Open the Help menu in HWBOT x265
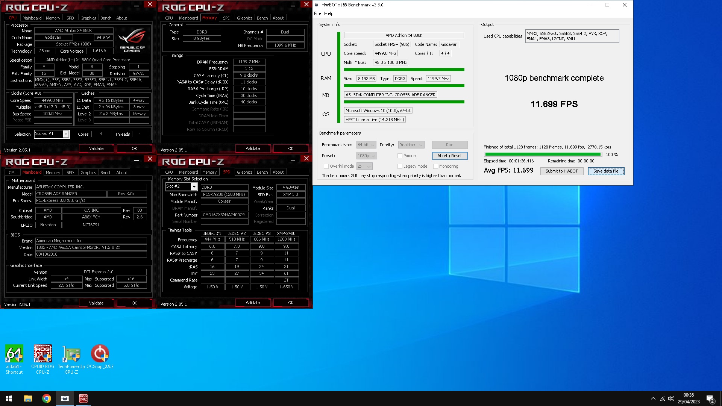 click(x=329, y=14)
